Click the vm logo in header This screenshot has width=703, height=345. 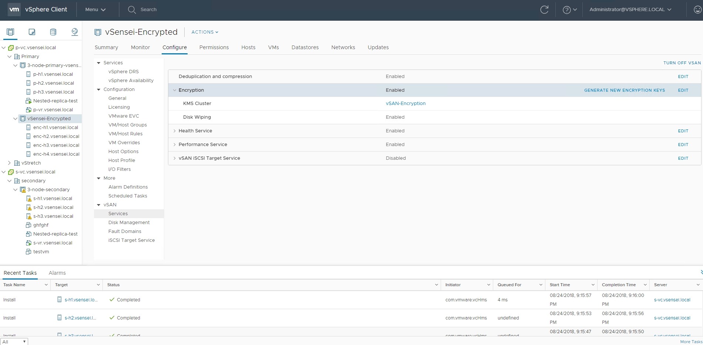click(x=14, y=10)
